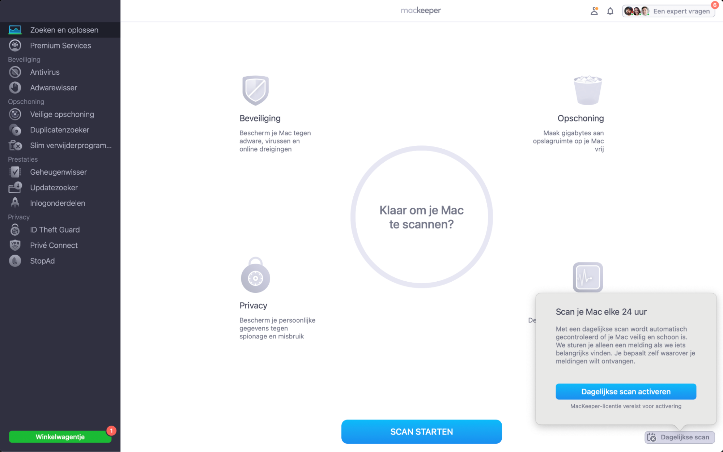Select Inlogonderdelen in the sidebar
The image size is (723, 452).
(57, 203)
